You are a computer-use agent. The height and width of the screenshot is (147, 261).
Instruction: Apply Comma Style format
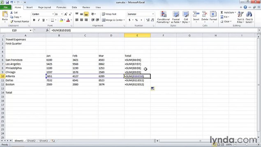141,20
